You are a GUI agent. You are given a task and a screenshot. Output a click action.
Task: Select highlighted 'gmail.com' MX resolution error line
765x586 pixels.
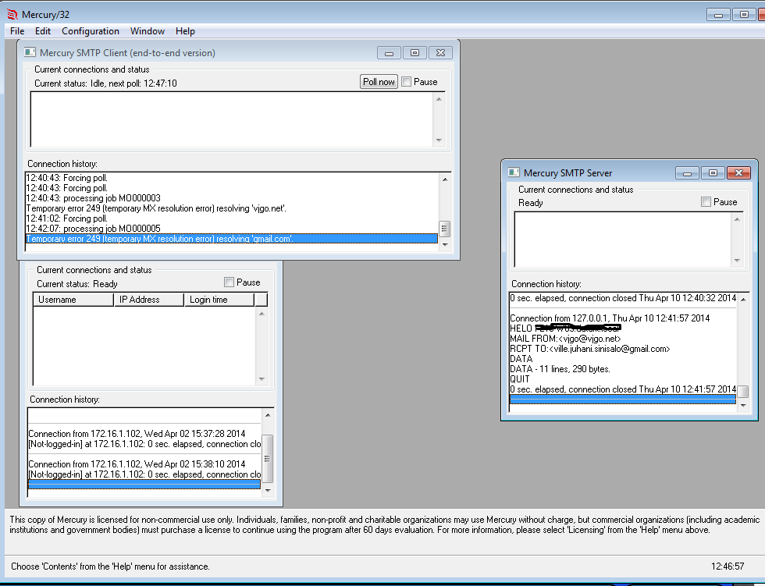pos(231,239)
